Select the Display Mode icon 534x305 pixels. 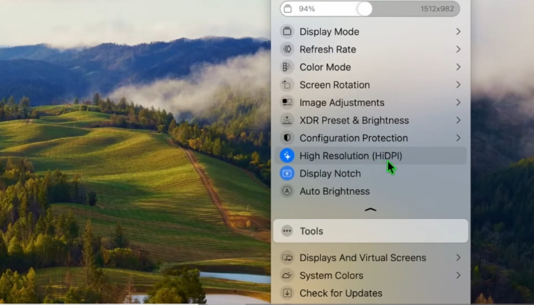287,31
